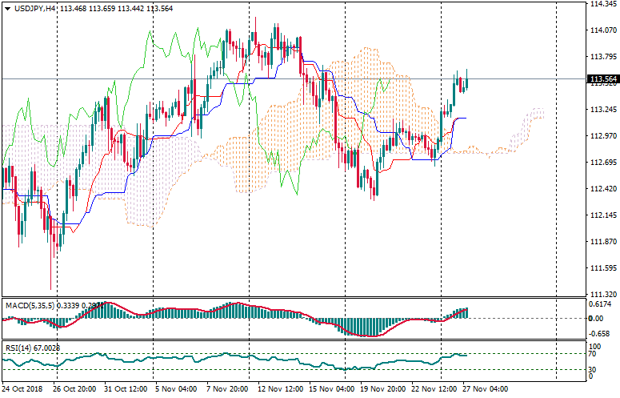Click the 5 Nov 04:00 time label
The height and width of the screenshot is (398, 620).
click(x=175, y=389)
